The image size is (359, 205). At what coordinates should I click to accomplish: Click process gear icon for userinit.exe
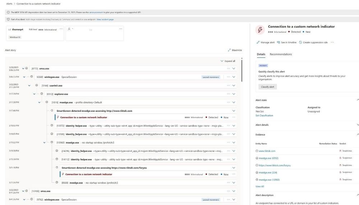point(37,85)
